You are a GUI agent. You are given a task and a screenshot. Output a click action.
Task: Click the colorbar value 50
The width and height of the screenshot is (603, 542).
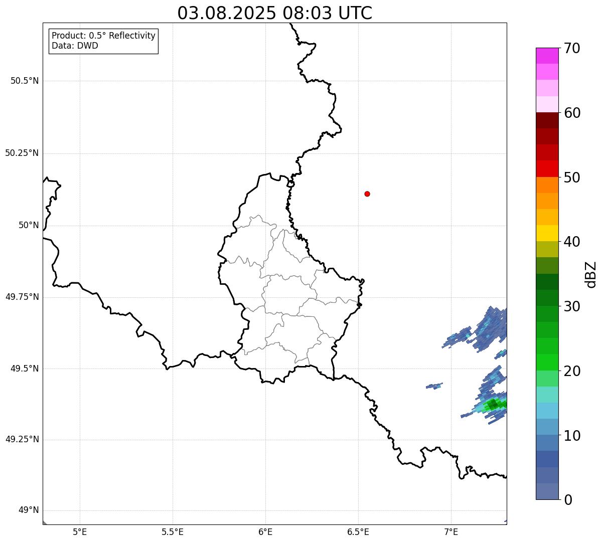point(572,177)
